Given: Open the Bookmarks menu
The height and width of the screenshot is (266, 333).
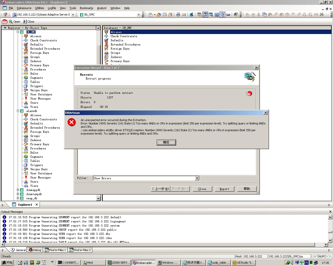Looking at the screenshot, I should click(x=86, y=8).
